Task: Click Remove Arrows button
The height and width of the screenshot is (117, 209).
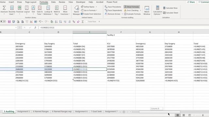Action: [x=113, y=14]
